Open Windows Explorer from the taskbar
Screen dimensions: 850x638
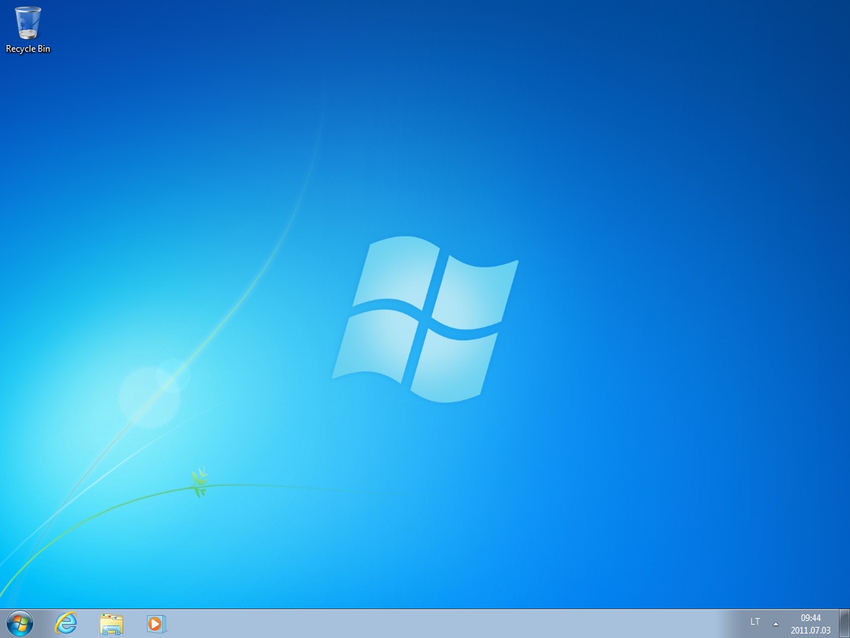click(x=111, y=624)
